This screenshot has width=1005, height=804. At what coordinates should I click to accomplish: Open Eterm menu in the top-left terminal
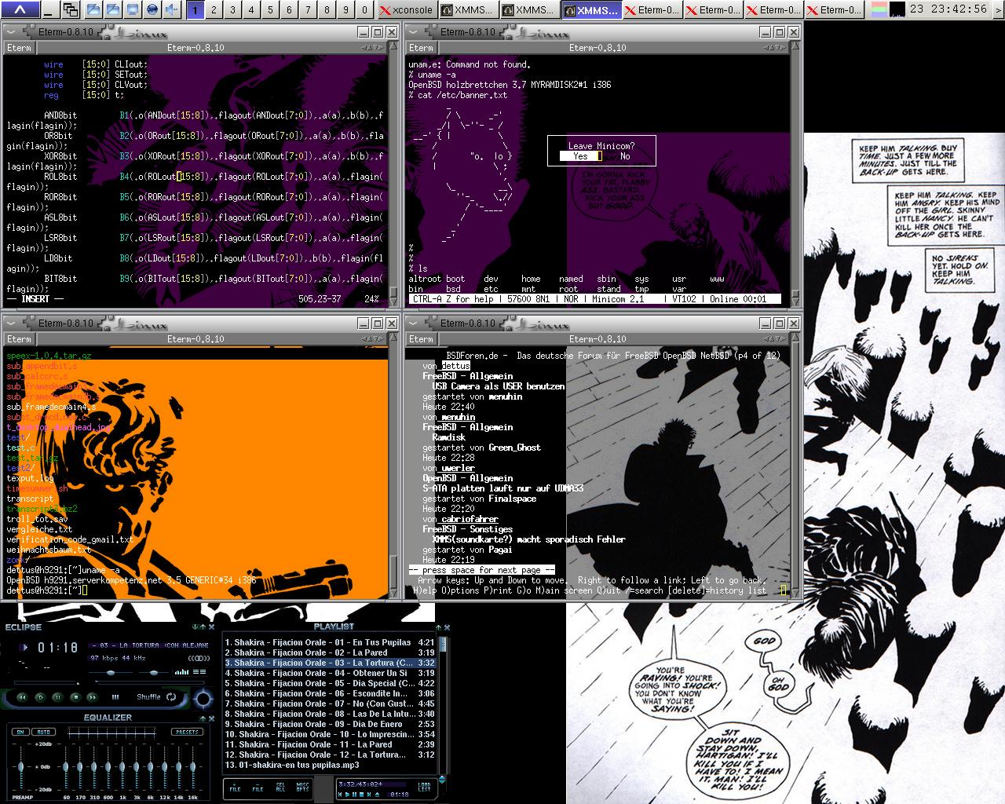pos(19,48)
